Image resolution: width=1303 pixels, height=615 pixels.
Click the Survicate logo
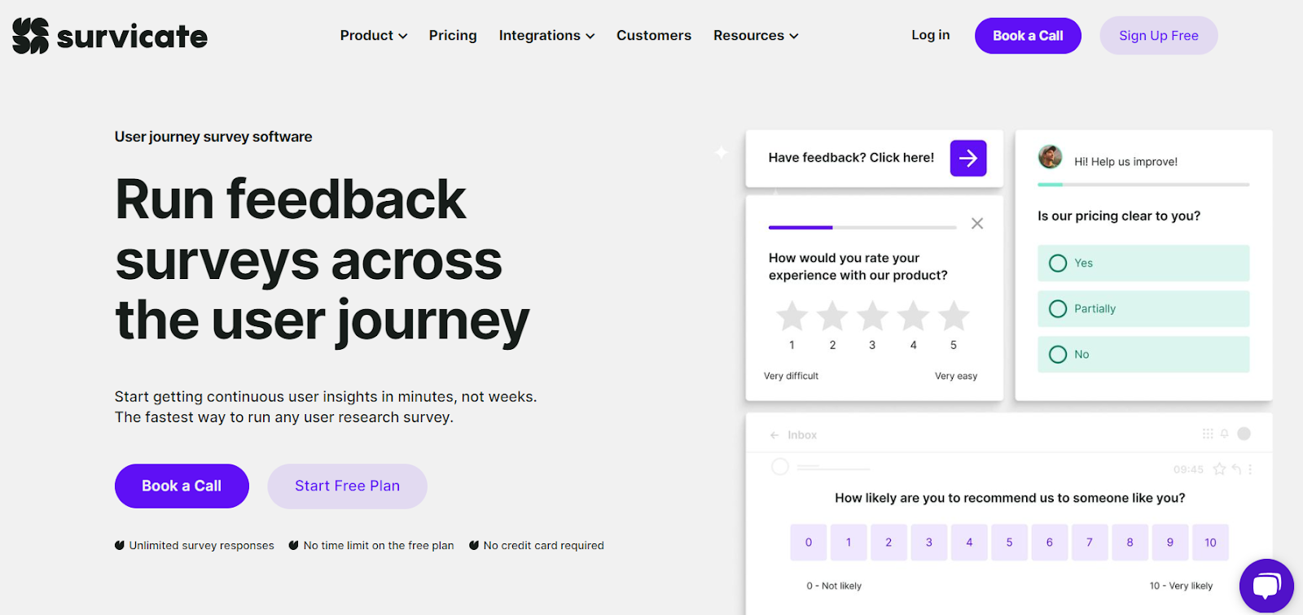(108, 35)
